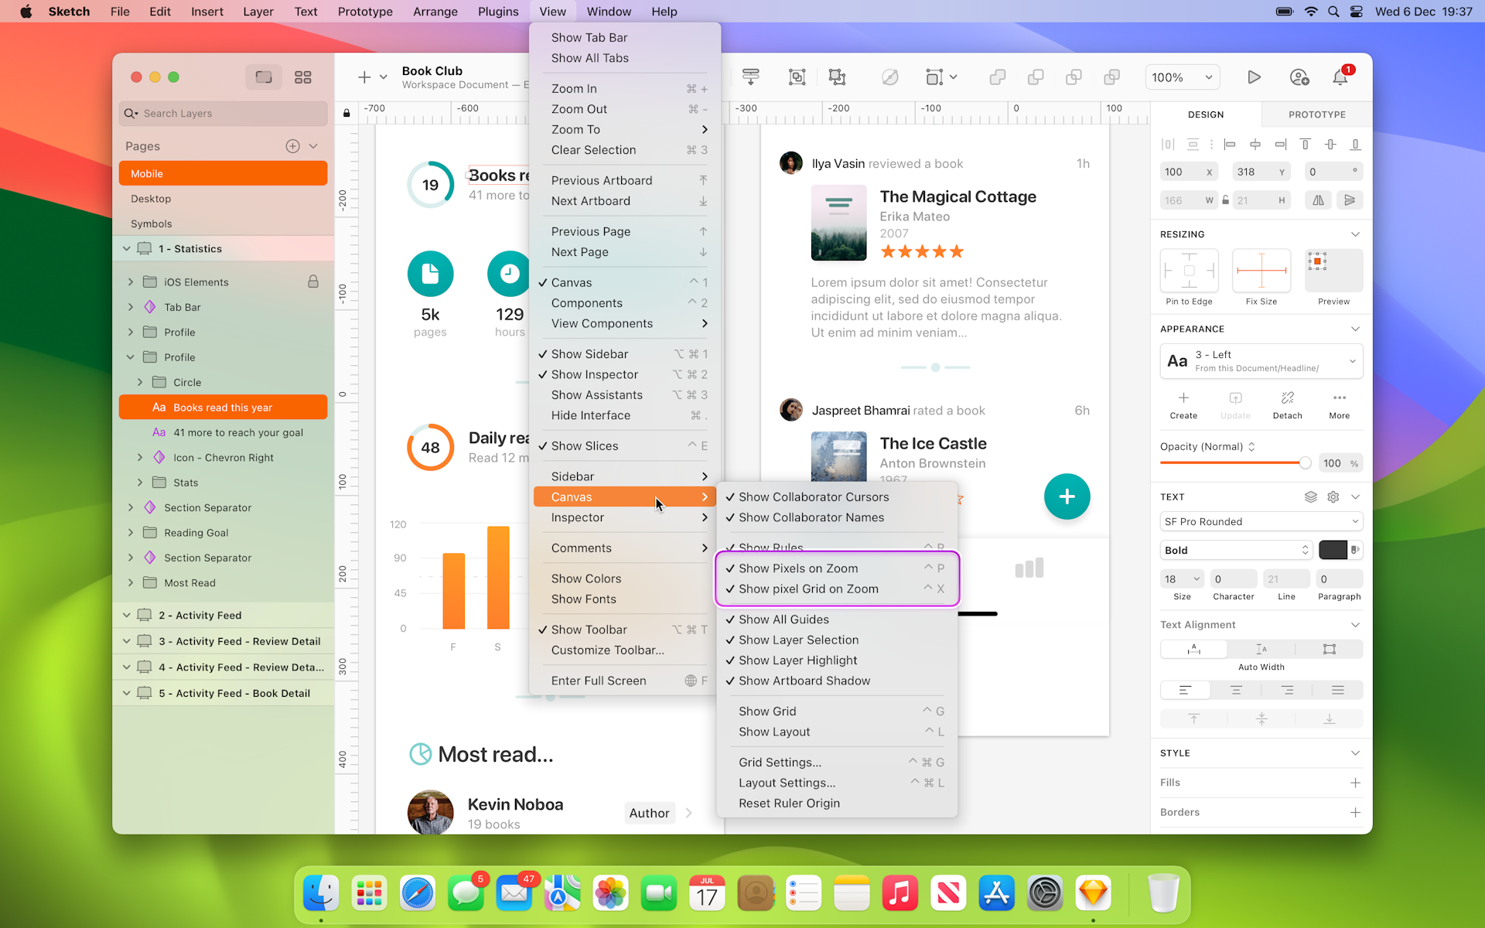
Task: Open the notifications bell icon
Action: click(x=1340, y=77)
